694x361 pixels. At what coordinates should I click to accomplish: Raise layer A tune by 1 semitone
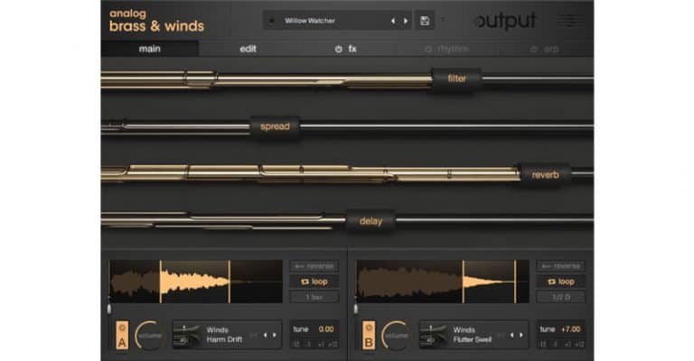point(321,344)
